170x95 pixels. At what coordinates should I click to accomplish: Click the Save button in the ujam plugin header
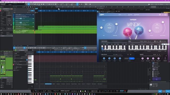click(x=130, y=15)
